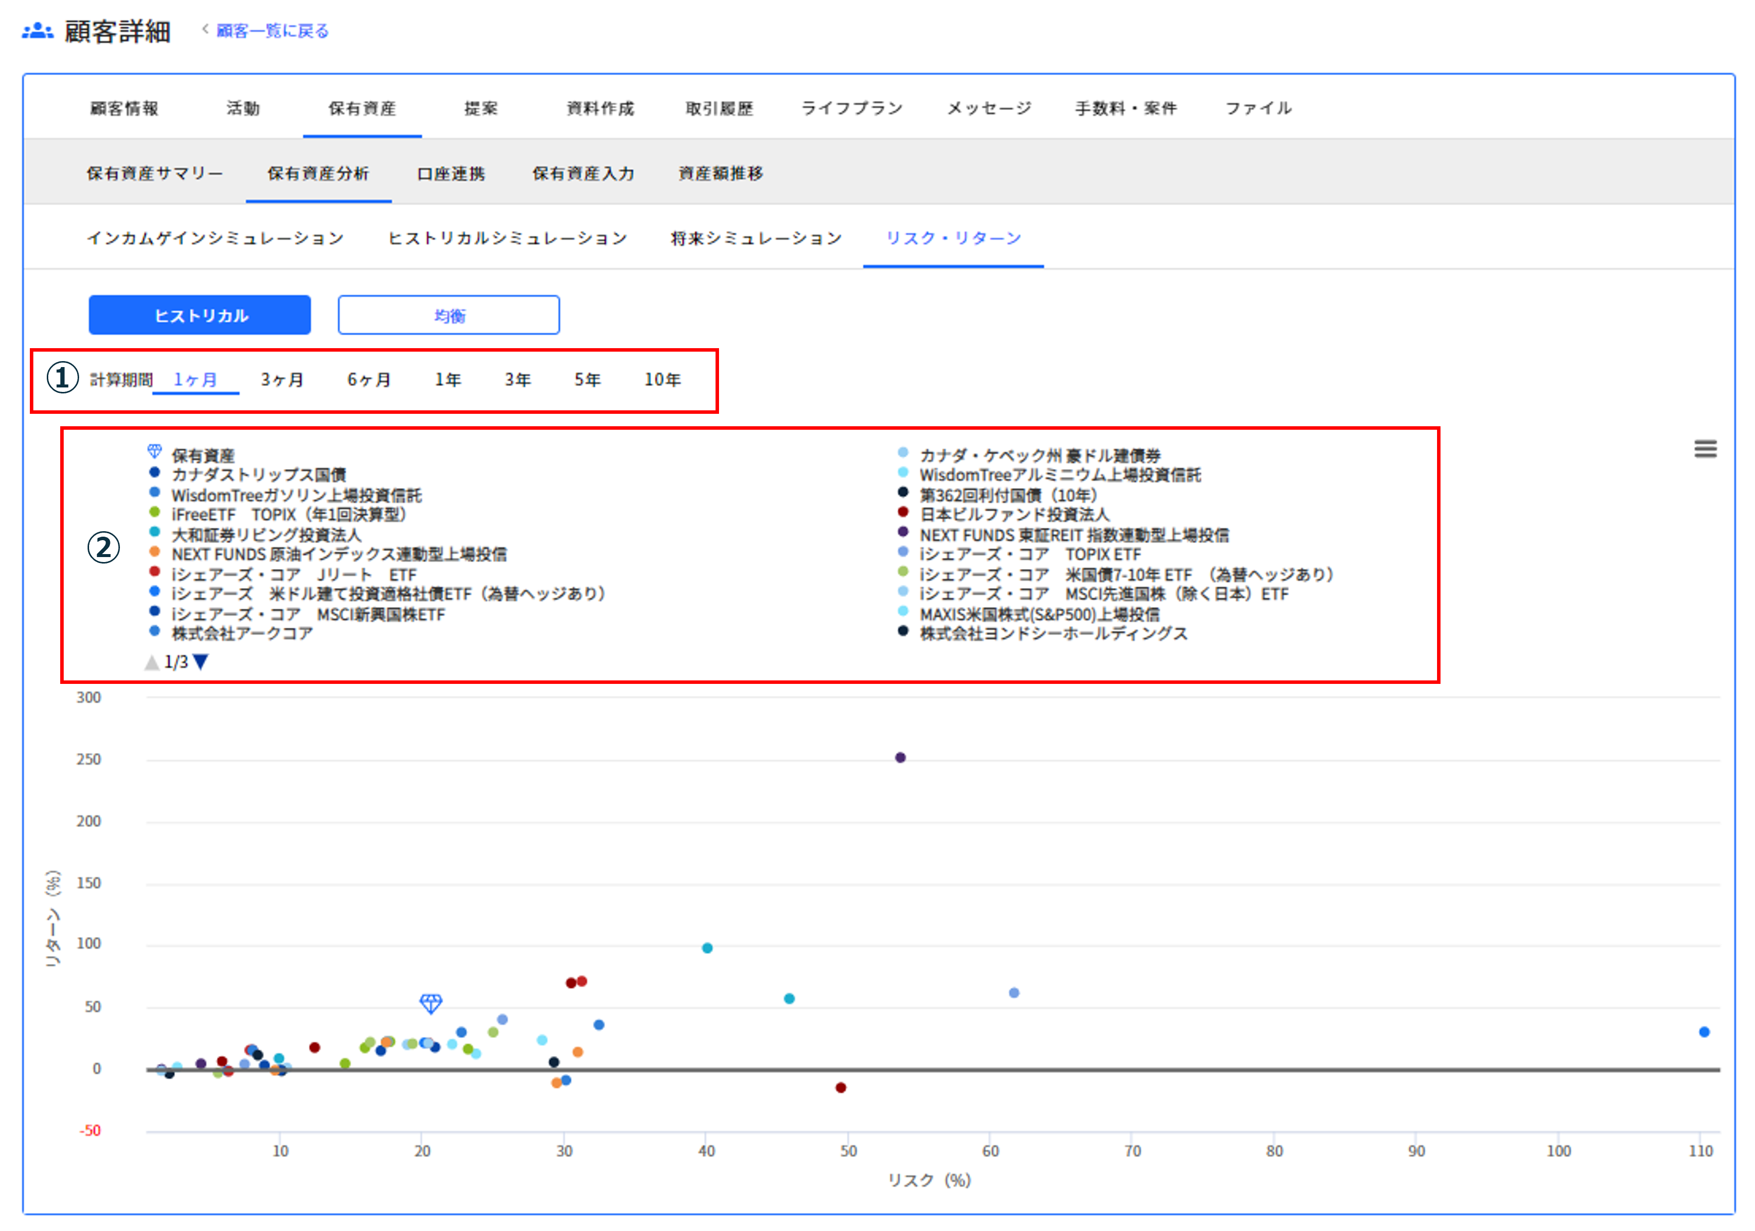Open the 将来シミュレーション tab
Viewport: 1755px width, 1231px height.
click(x=755, y=238)
